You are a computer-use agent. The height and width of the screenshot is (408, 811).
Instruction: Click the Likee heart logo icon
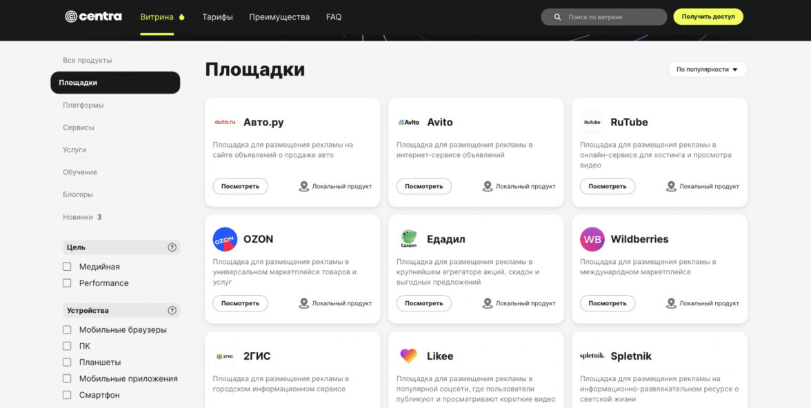click(408, 356)
